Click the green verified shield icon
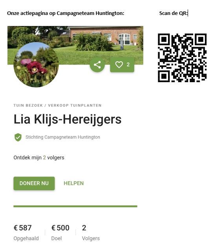Screen dimensions: 212x252 18,137
